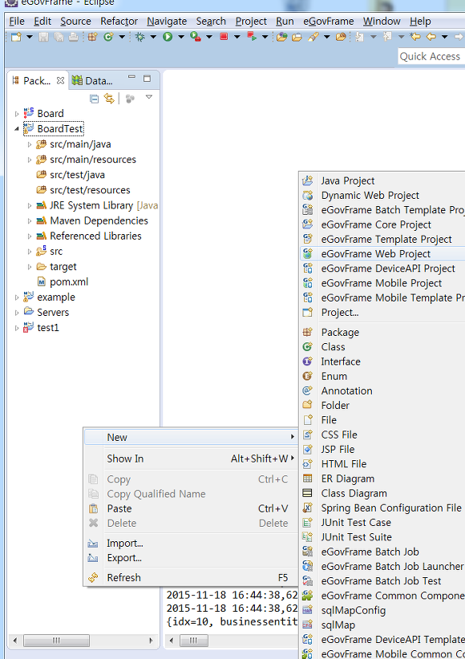Expand Maven Dependencies node
465x659 pixels.
click(30, 221)
